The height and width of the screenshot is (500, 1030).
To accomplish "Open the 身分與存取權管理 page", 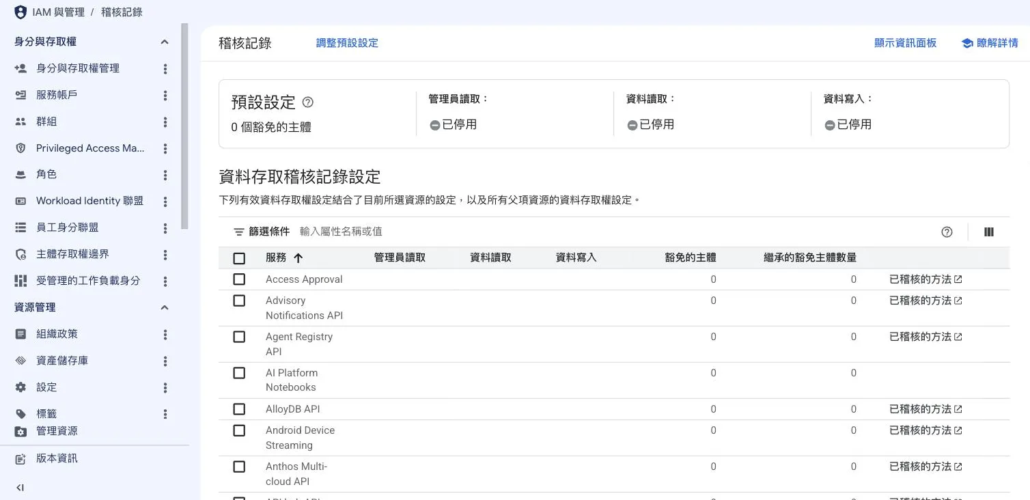I will coord(78,68).
